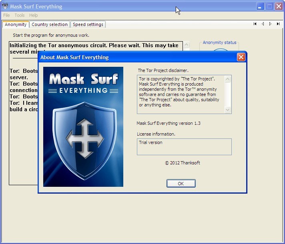Click disclaimer text box scroll up arrow
Screen dimensions: 285x244
coord(228,79)
